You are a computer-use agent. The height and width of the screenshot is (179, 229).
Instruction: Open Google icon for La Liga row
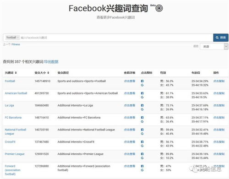coord(142,109)
